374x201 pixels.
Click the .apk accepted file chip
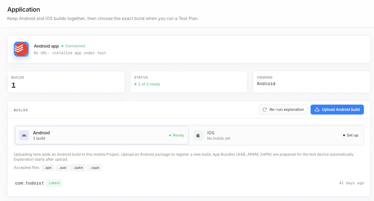[x=48, y=168]
